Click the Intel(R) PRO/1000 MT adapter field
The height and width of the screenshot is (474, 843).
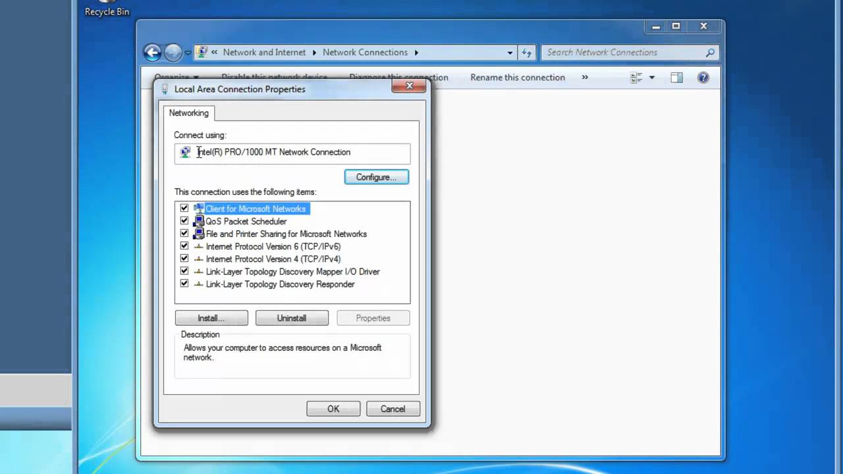292,153
